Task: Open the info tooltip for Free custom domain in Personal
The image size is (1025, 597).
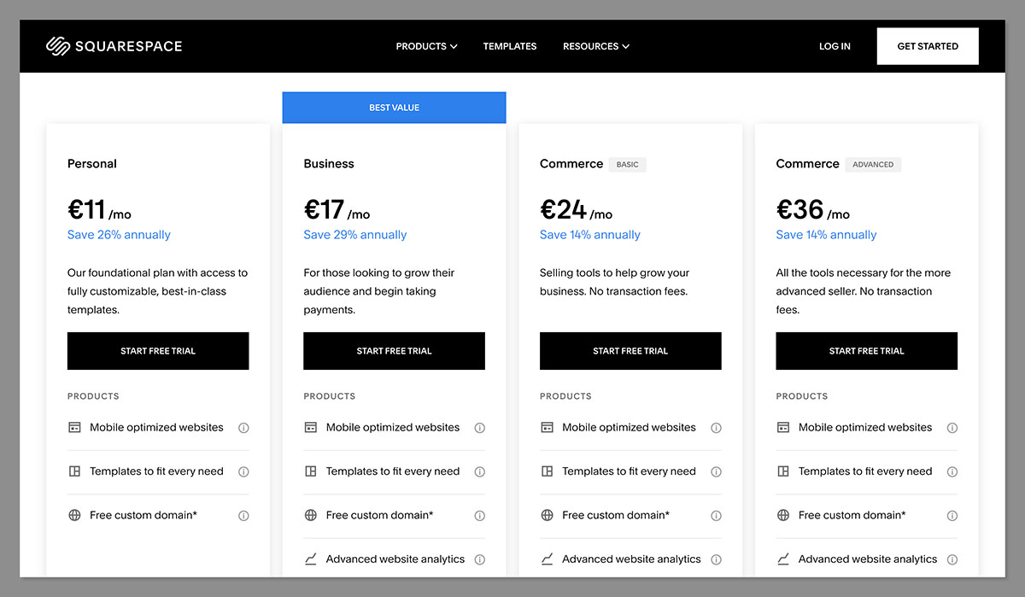Action: [243, 515]
